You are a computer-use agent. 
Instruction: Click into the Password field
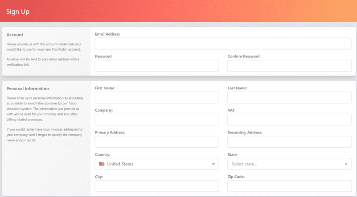coord(157,66)
